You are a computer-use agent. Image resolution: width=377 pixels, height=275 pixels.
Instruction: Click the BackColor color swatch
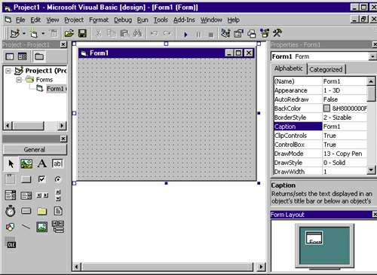[x=326, y=108]
